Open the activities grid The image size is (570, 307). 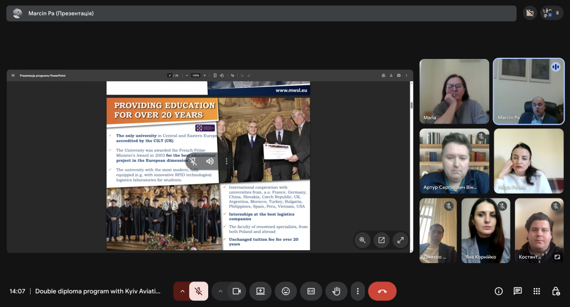pos(537,291)
